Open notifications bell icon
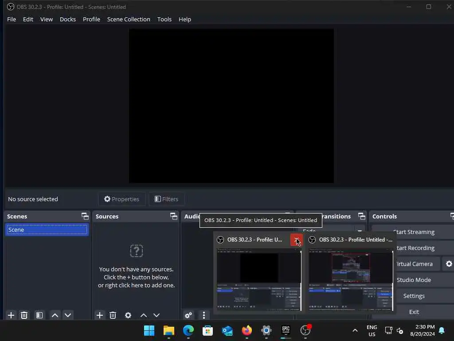The height and width of the screenshot is (341, 454). (x=442, y=330)
